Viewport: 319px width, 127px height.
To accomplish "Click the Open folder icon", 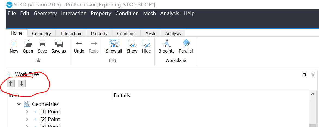I will [x=28, y=43].
